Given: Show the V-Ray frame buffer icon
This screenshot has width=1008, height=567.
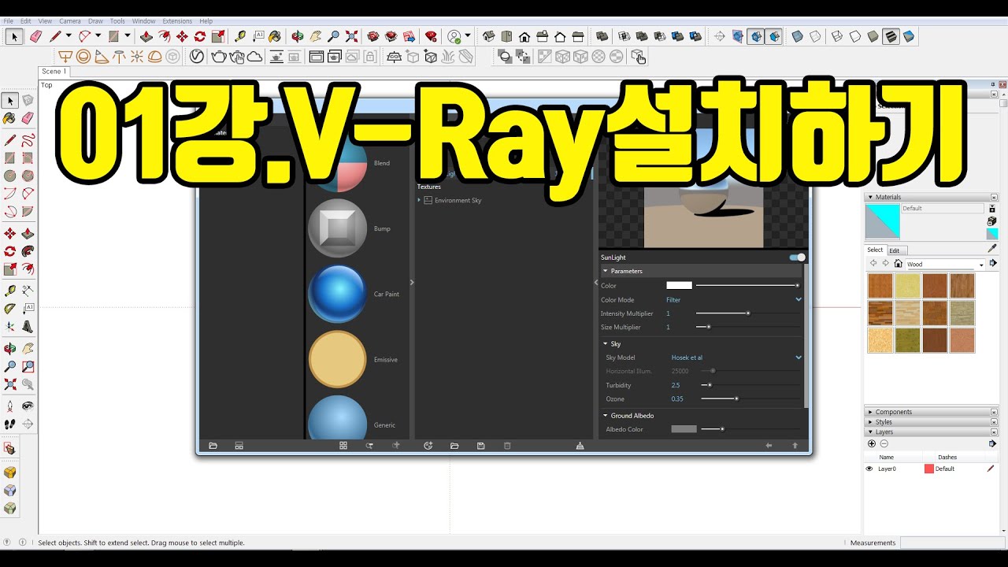Looking at the screenshot, I should point(316,57).
